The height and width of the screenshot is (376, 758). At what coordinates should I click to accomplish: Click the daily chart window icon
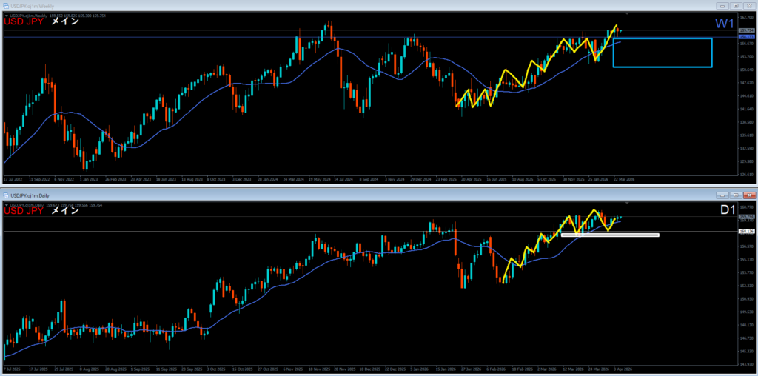pos(5,195)
